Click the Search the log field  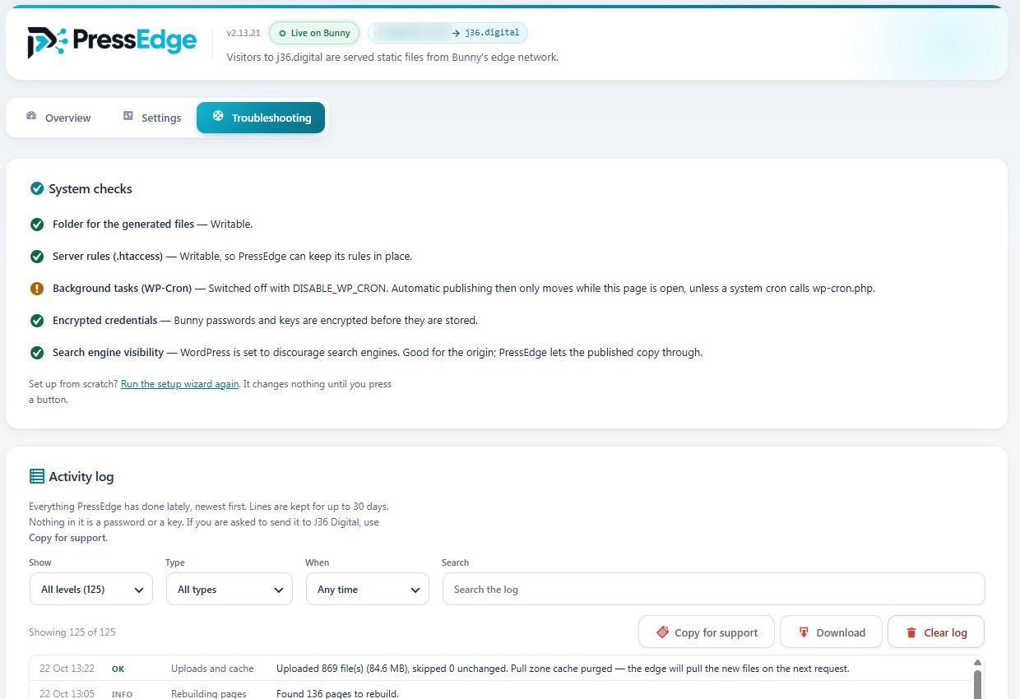pyautogui.click(x=713, y=589)
